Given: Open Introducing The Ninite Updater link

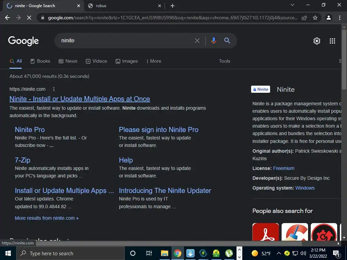Looking at the screenshot, I should click(165, 191).
